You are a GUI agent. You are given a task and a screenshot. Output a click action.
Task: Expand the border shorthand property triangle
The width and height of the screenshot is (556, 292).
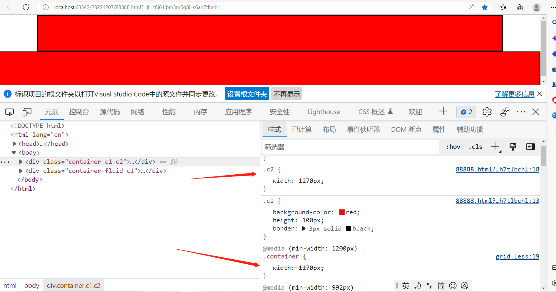(x=304, y=228)
